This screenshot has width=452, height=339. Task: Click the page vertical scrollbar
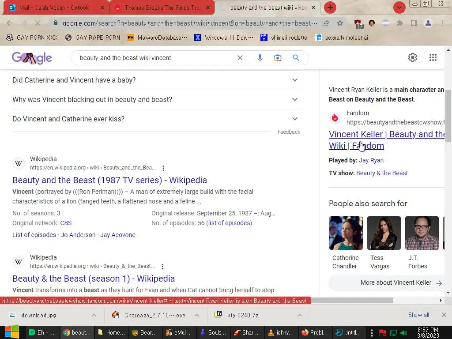coord(448,116)
